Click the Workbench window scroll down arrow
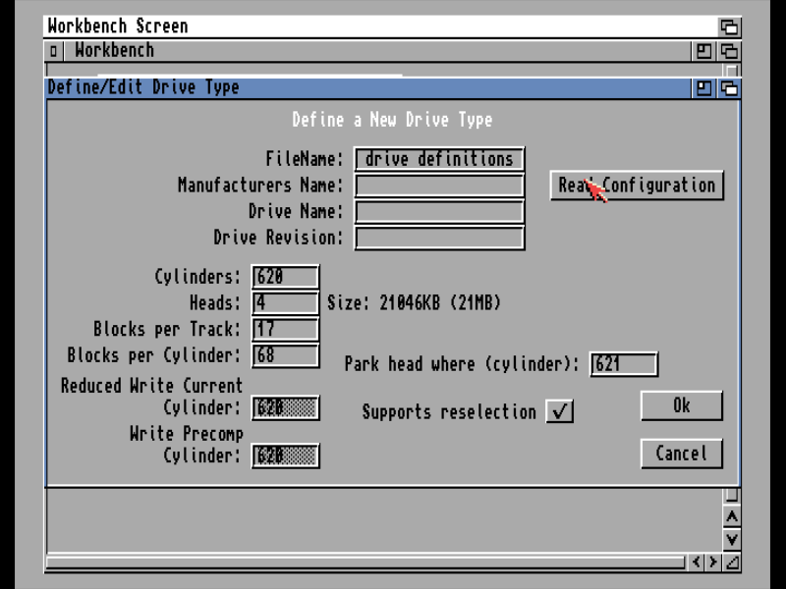The height and width of the screenshot is (589, 786). 731,539
